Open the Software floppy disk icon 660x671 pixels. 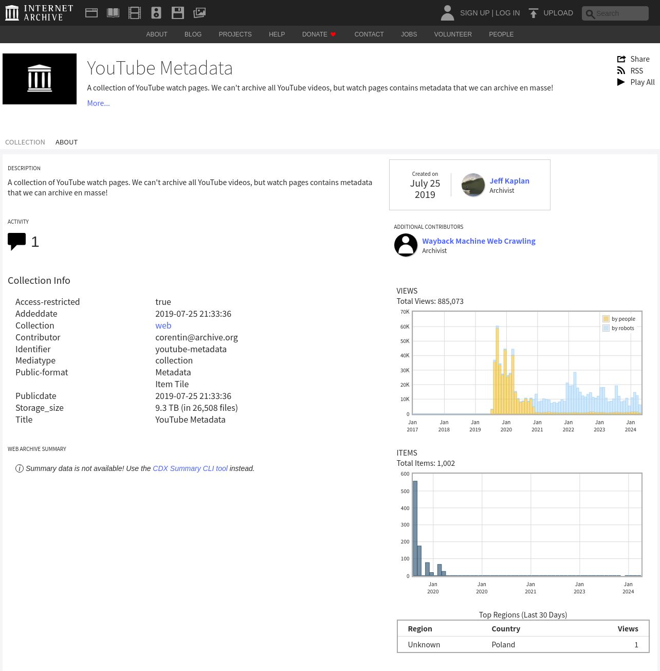pos(178,13)
